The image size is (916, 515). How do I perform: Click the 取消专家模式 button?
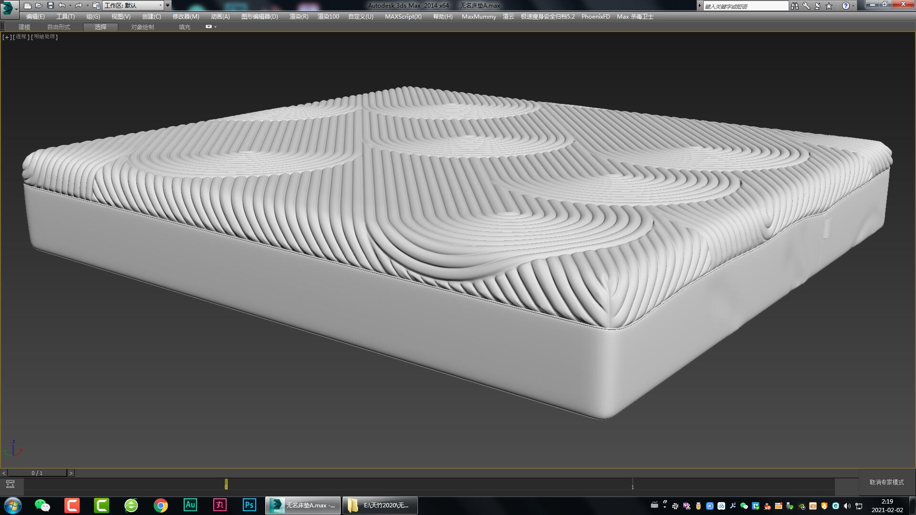tap(885, 483)
